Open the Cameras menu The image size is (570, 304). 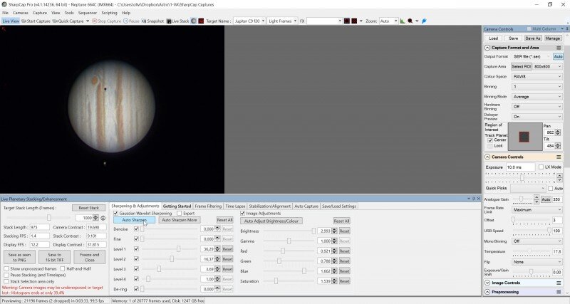[x=21, y=13]
